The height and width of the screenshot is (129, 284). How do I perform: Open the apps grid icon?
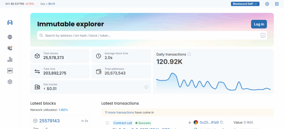(x=277, y=4)
